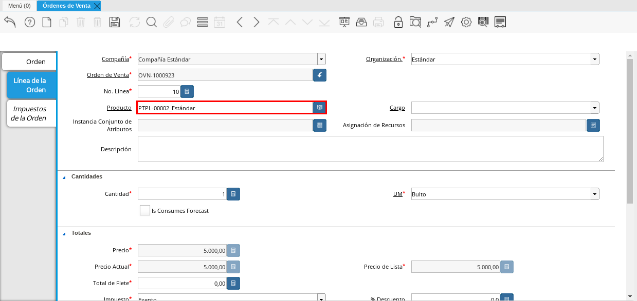Open the Orden side tab
The width and height of the screenshot is (637, 301).
[x=29, y=62]
